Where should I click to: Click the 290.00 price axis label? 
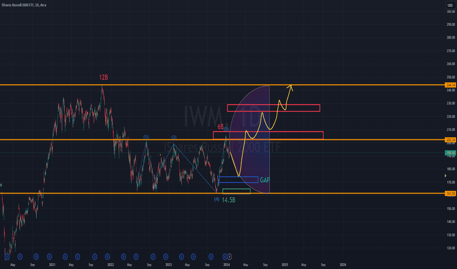point(451,24)
